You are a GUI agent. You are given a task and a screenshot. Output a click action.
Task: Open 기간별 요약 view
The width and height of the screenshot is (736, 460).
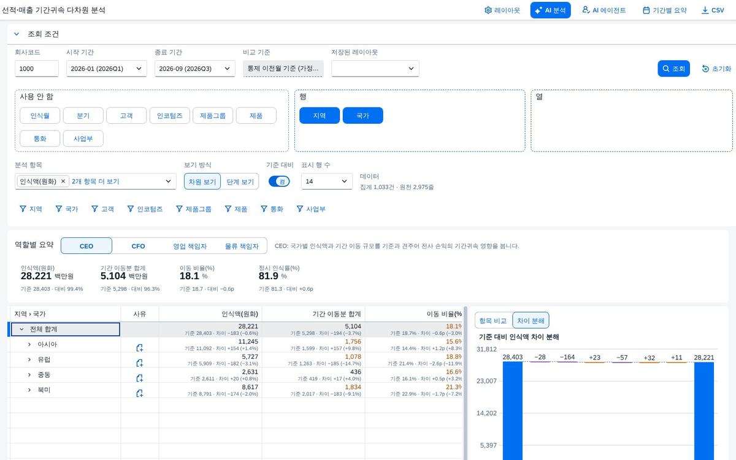665,10
